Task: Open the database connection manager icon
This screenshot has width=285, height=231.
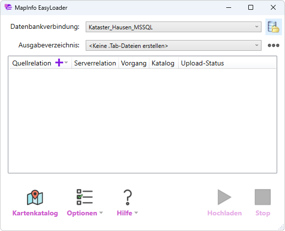Action: (273, 27)
